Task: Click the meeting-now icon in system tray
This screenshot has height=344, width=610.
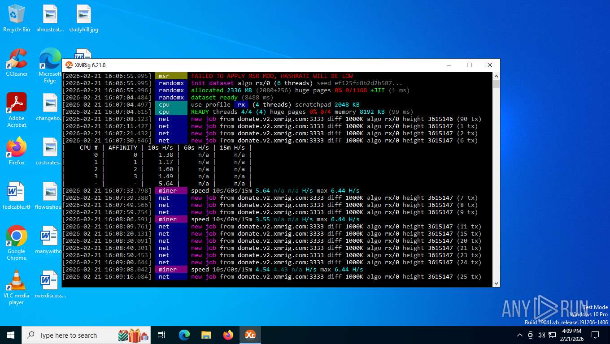Action: pos(531,335)
